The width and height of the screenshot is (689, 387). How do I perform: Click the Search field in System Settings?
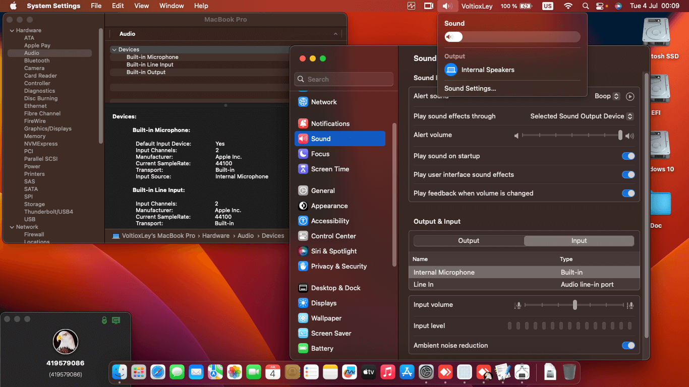(x=343, y=79)
